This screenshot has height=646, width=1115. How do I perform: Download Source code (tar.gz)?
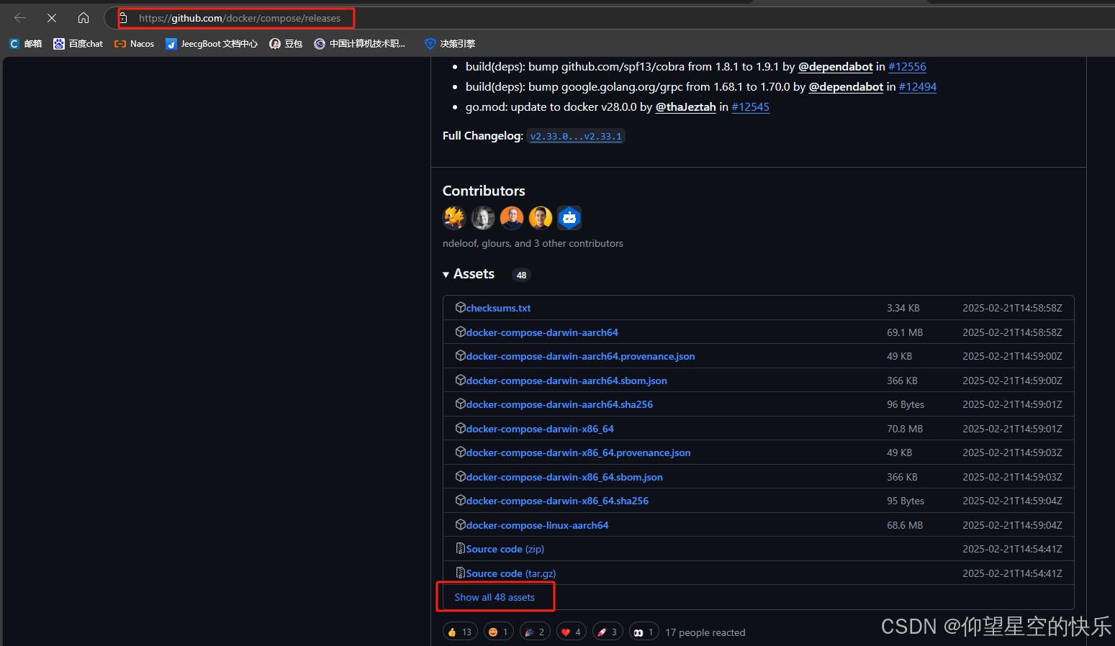pyautogui.click(x=510, y=573)
